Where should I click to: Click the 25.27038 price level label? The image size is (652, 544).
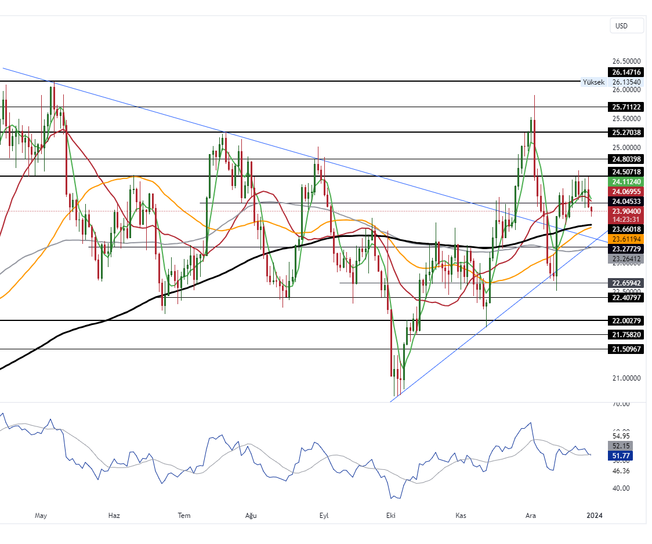(x=626, y=133)
